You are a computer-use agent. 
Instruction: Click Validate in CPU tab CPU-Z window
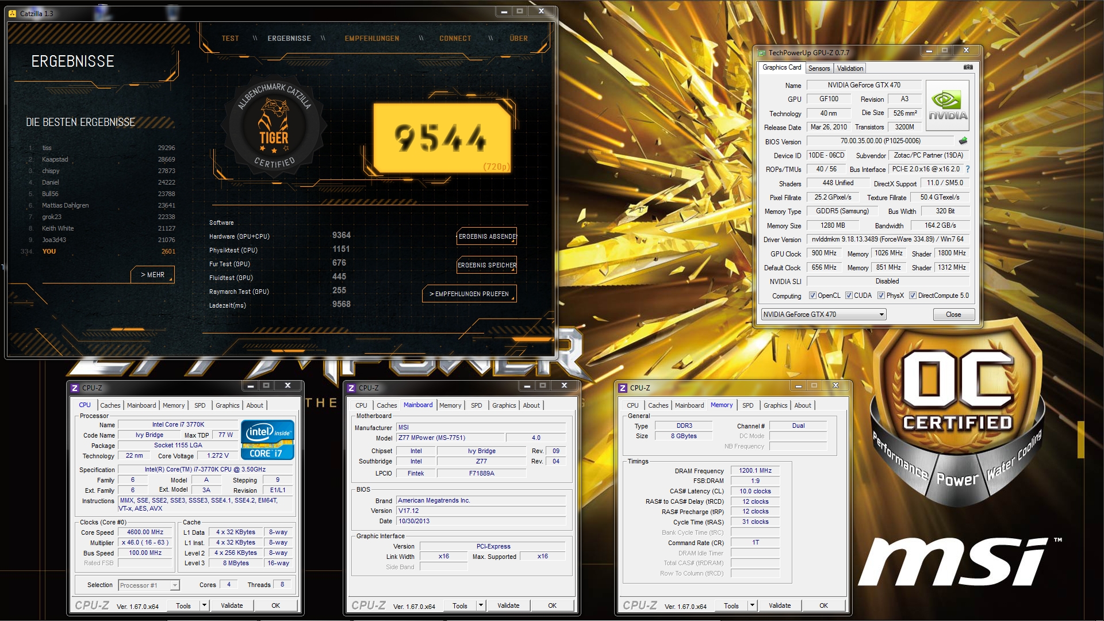[x=232, y=605]
